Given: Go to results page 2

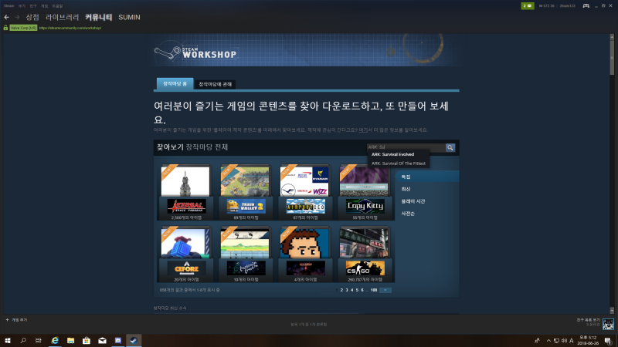Looking at the screenshot, I should (341, 290).
